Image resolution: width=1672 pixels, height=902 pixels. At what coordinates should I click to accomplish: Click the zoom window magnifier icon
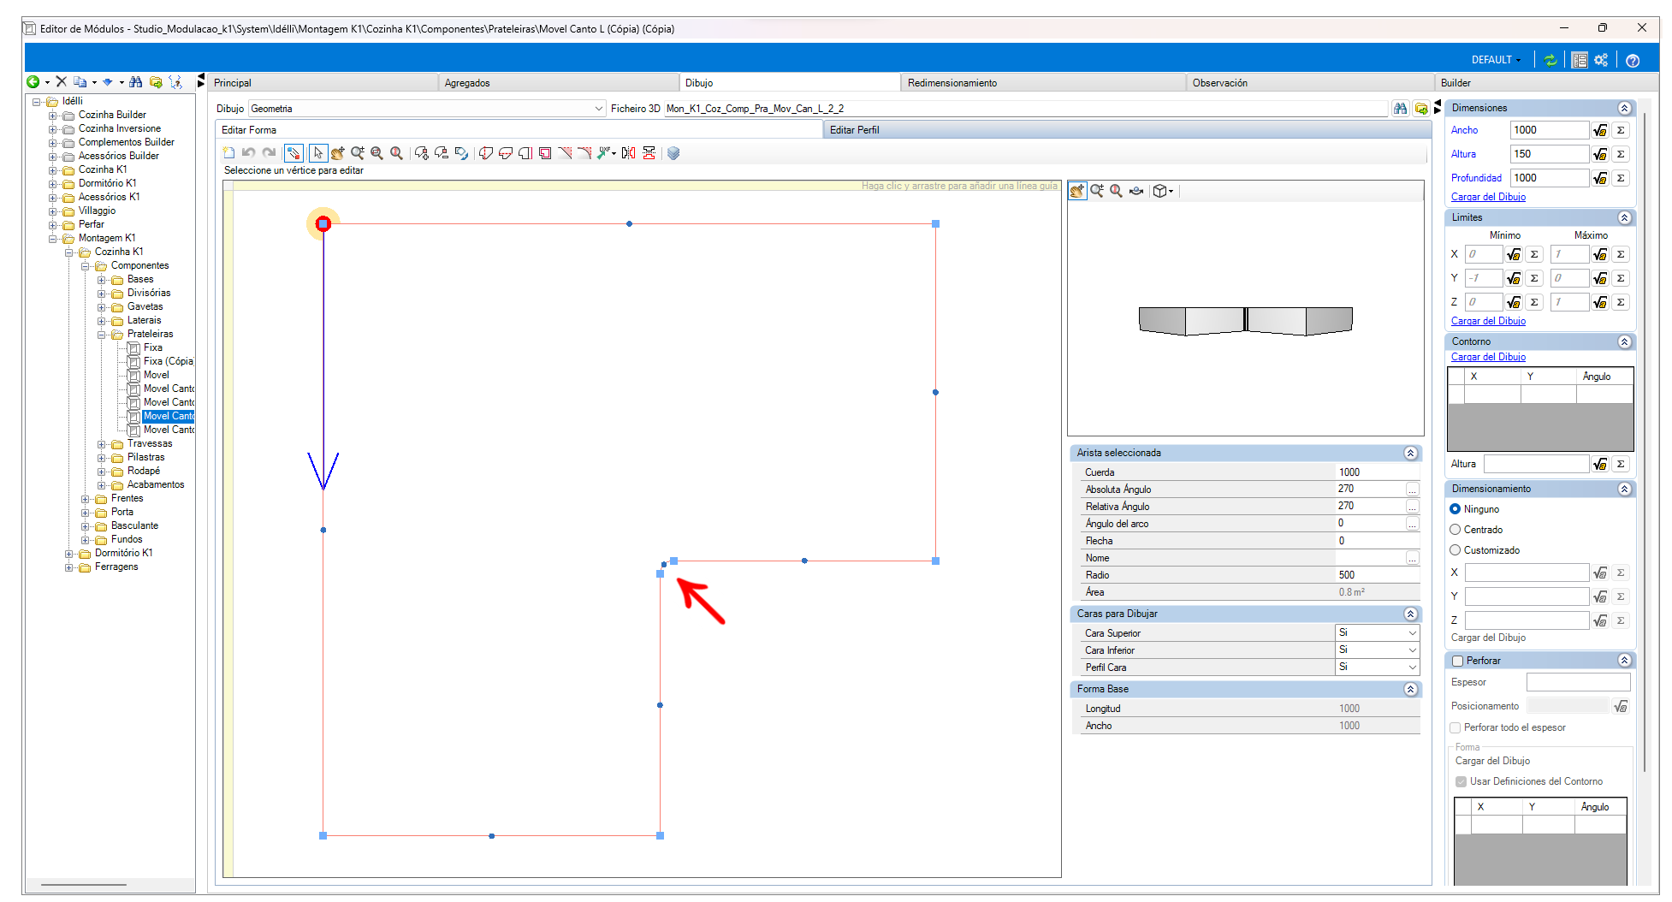377,153
